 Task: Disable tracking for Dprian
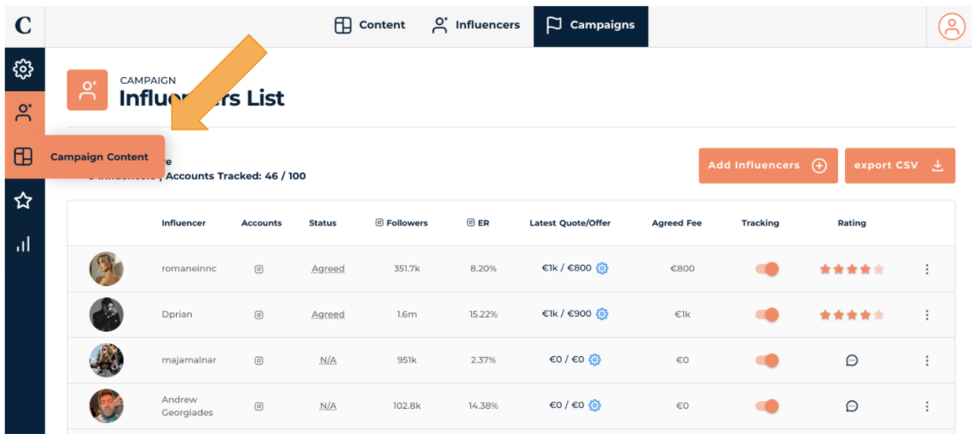[767, 314]
